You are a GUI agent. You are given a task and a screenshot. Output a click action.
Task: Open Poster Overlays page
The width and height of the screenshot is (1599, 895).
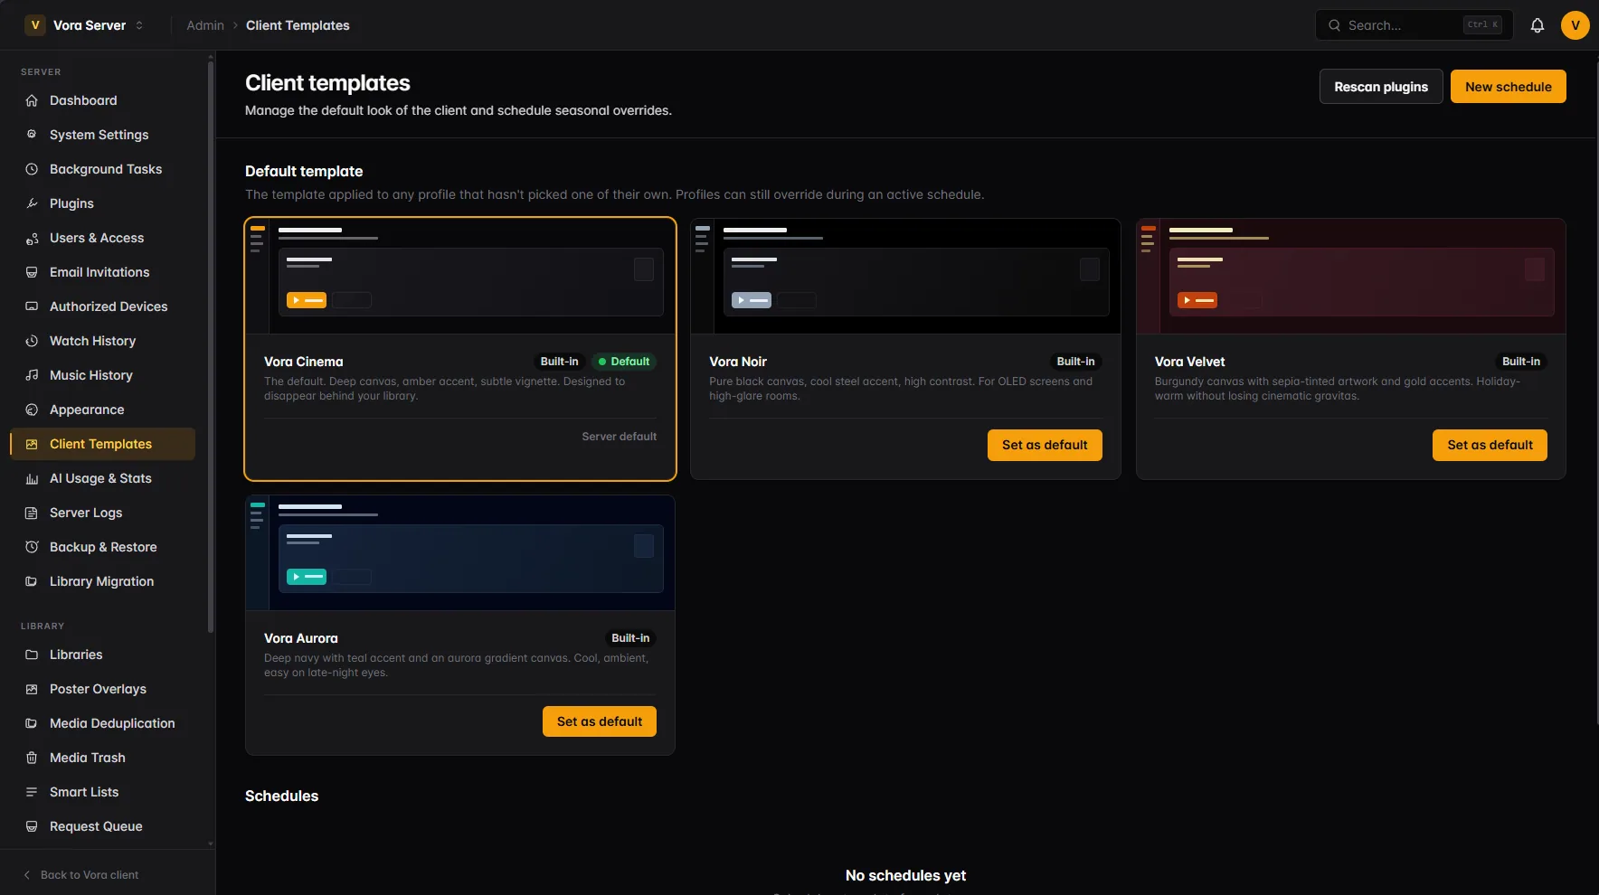pyautogui.click(x=103, y=689)
